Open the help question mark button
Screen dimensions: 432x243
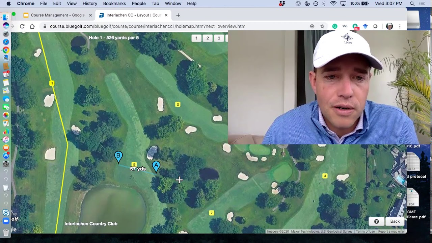pos(376,221)
